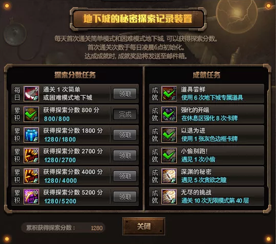The image size is (276, 244).
Task: Click the 小偷别跑! achievement icon
Action: [x=169, y=155]
